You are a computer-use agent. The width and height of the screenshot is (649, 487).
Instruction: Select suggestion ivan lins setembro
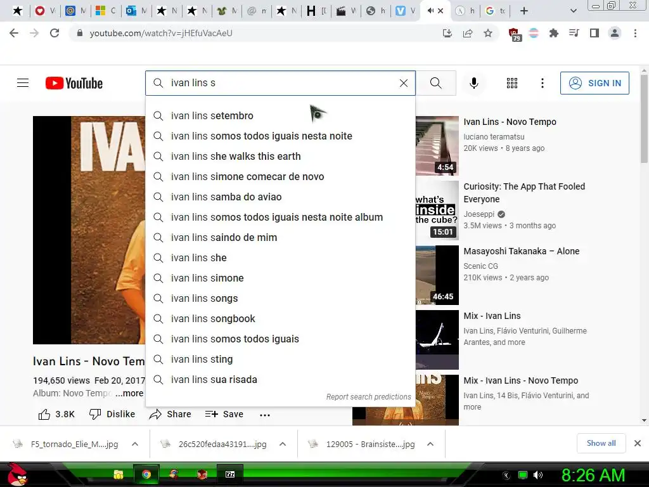pyautogui.click(x=280, y=115)
